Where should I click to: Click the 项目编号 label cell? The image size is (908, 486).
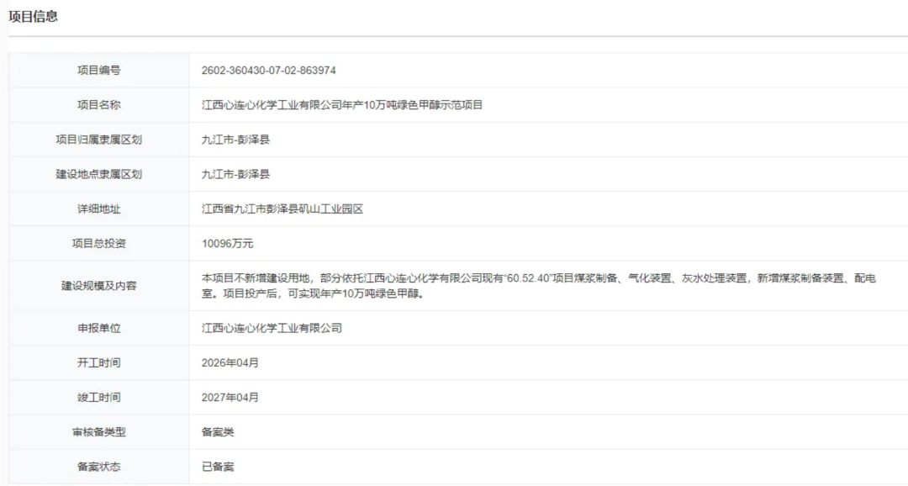pos(98,71)
